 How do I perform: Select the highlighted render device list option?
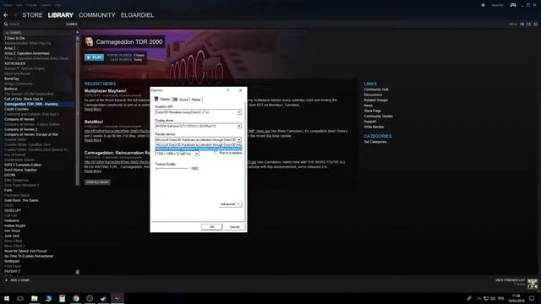click(199, 149)
